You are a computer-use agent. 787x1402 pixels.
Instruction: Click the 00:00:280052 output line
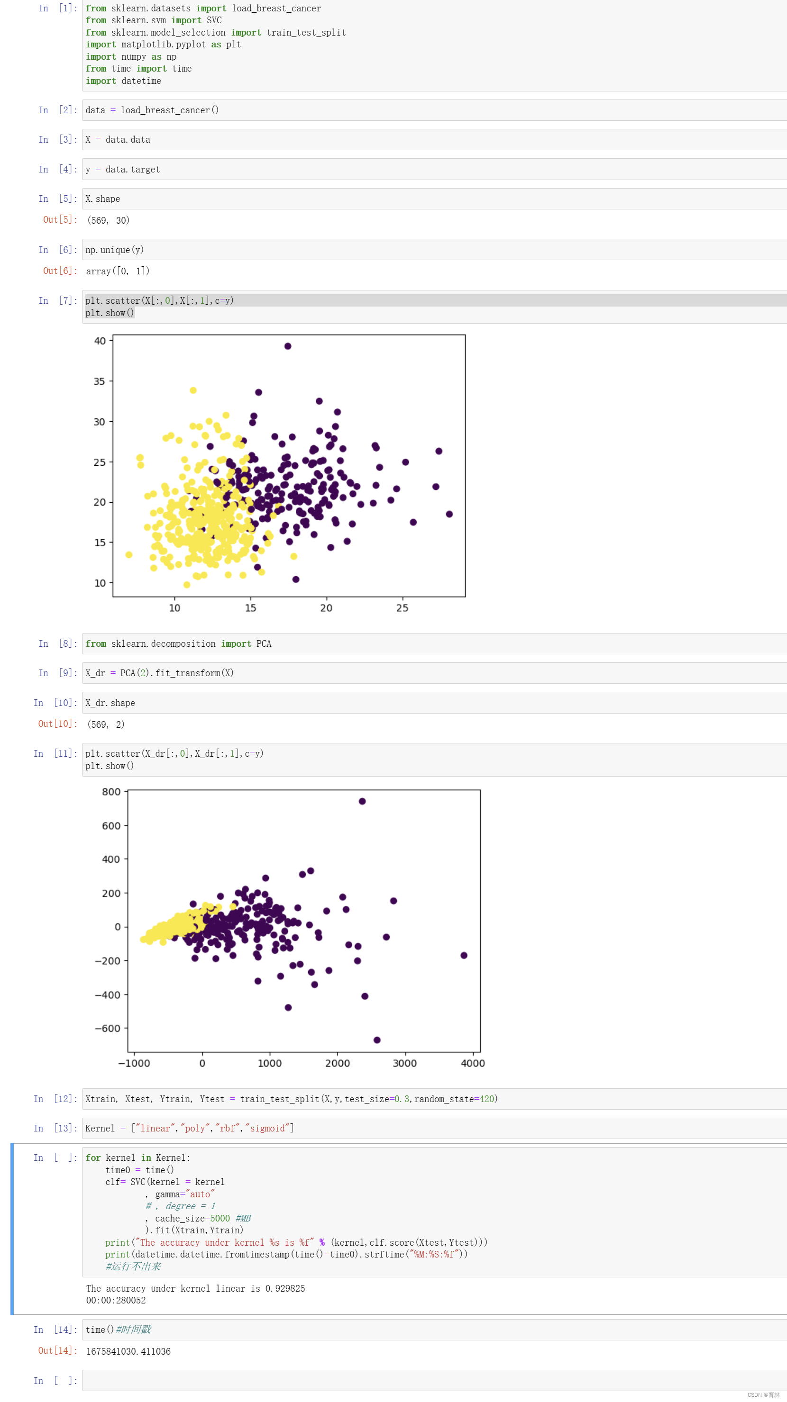click(116, 1300)
